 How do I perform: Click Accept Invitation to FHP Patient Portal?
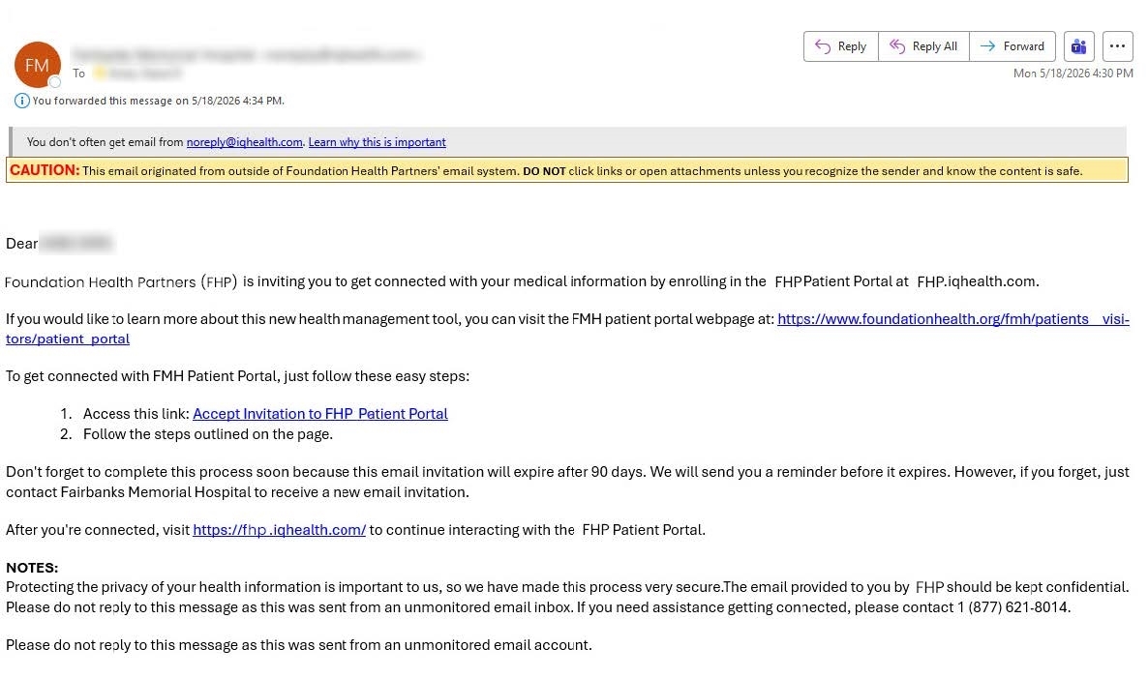[x=320, y=414]
